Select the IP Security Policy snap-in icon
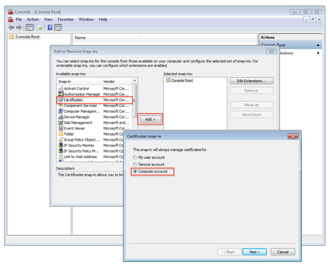 [61, 151]
